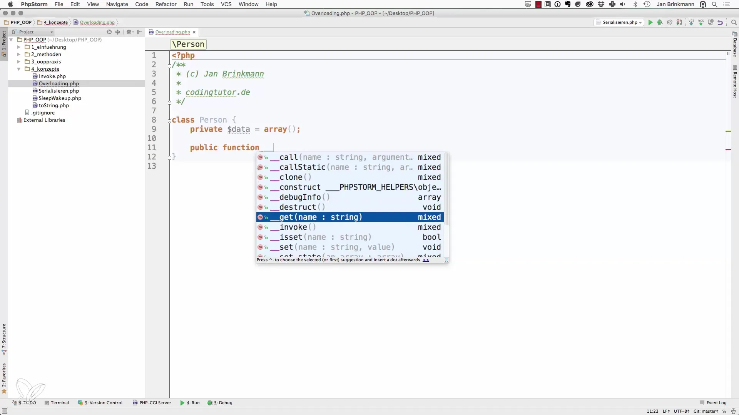
Task: Click the VCS commit changes icon
Action: coord(701,22)
